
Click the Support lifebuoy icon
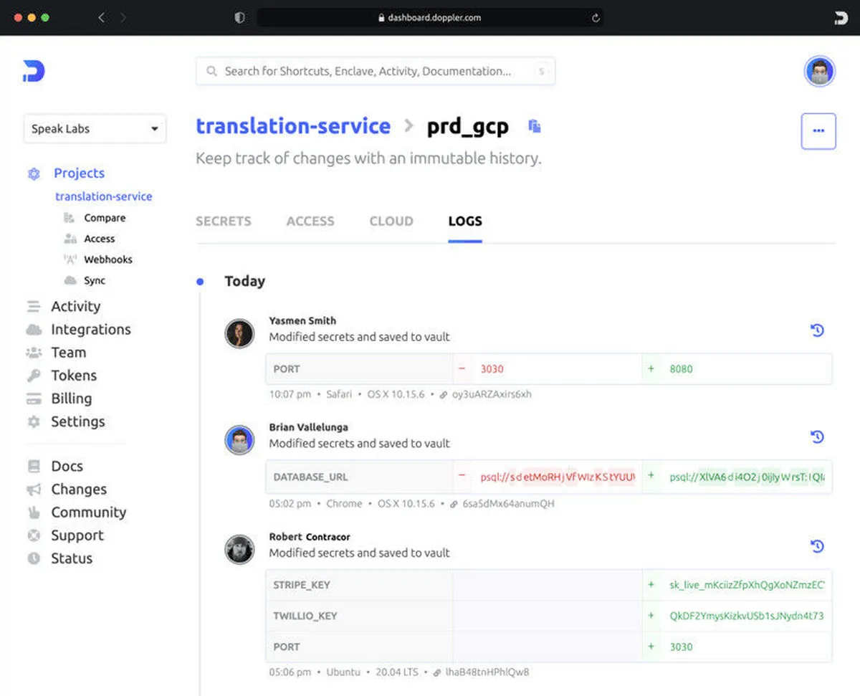[34, 535]
